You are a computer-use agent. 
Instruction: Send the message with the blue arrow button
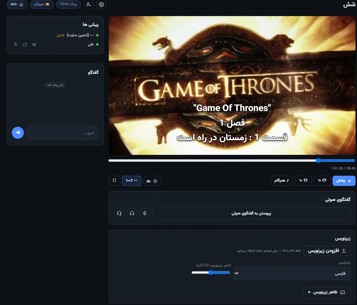pos(18,133)
